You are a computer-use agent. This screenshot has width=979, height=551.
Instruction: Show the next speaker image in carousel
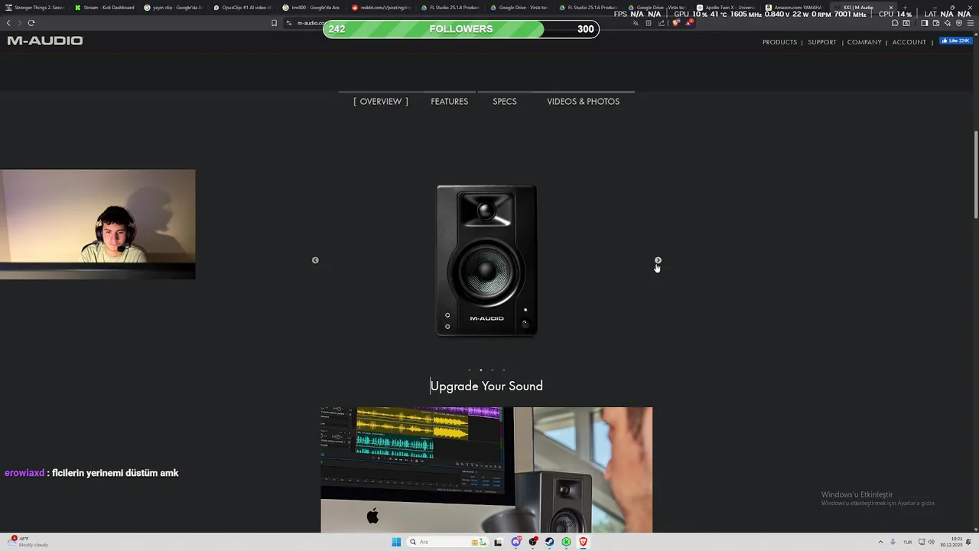point(658,260)
